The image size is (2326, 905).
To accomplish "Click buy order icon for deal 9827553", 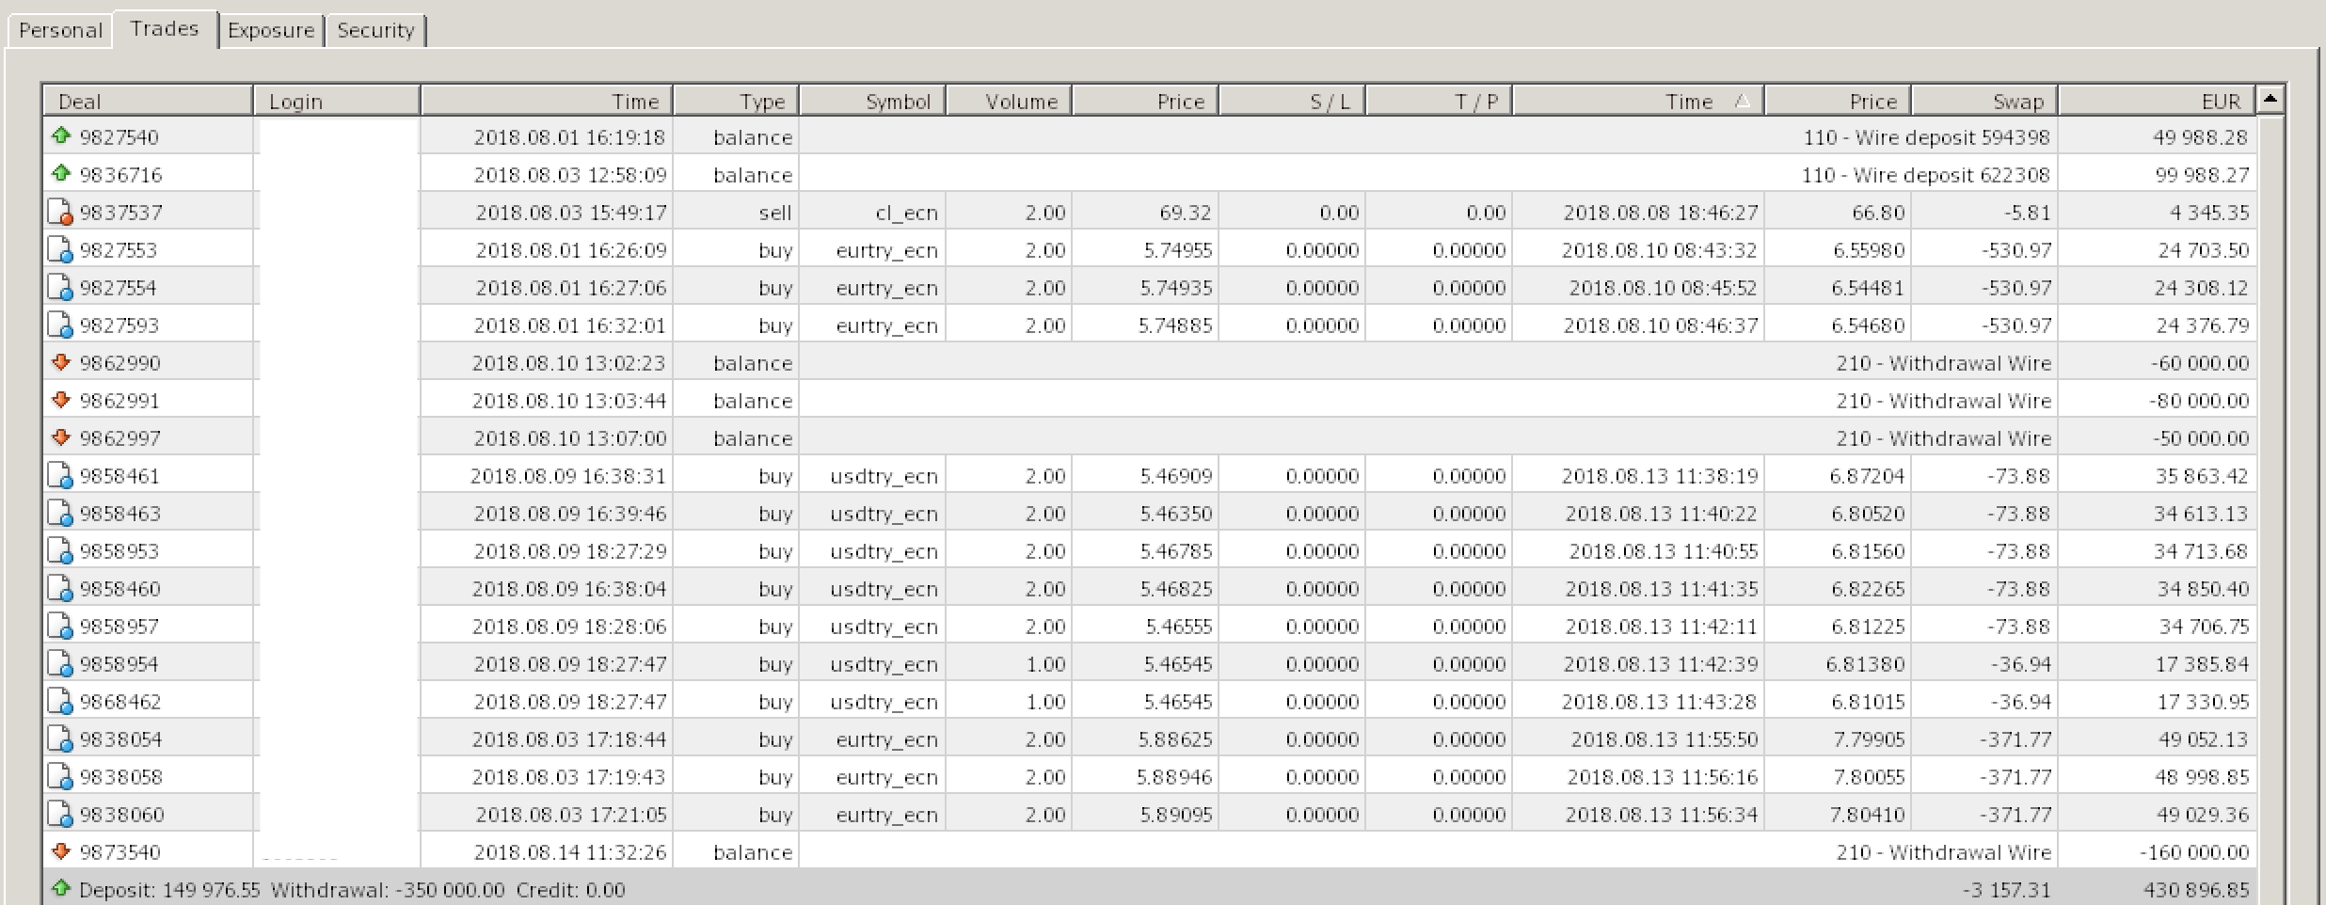I will (60, 250).
